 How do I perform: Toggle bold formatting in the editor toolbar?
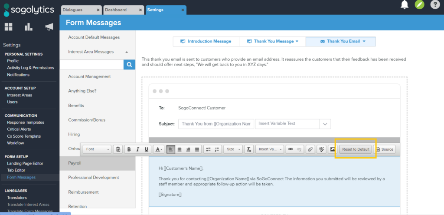[x=129, y=149]
